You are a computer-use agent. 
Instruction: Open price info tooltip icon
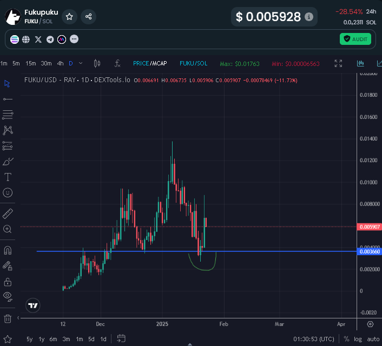point(308,17)
